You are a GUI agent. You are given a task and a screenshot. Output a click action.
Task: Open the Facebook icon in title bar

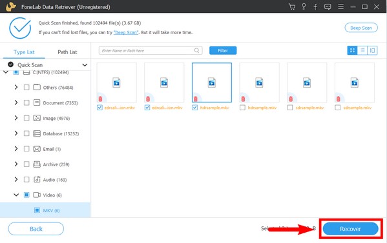[x=315, y=6]
